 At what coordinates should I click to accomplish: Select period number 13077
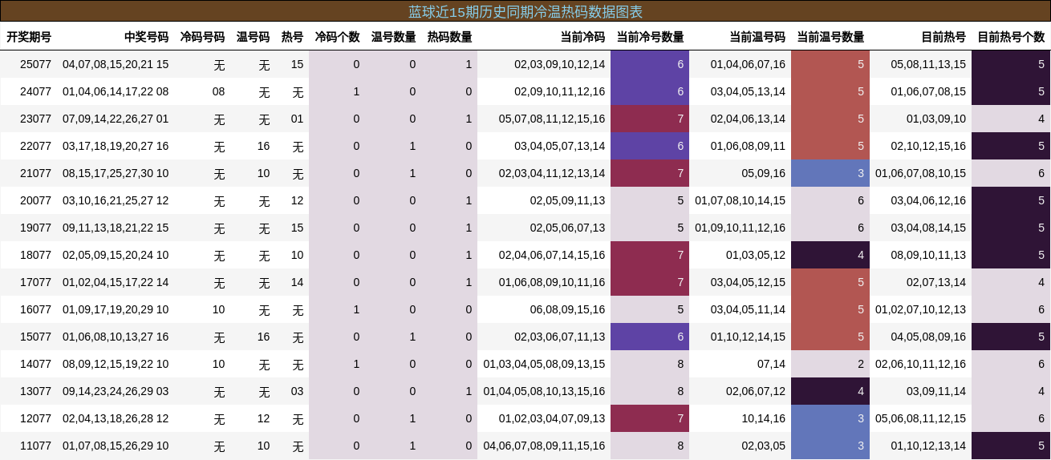point(35,391)
